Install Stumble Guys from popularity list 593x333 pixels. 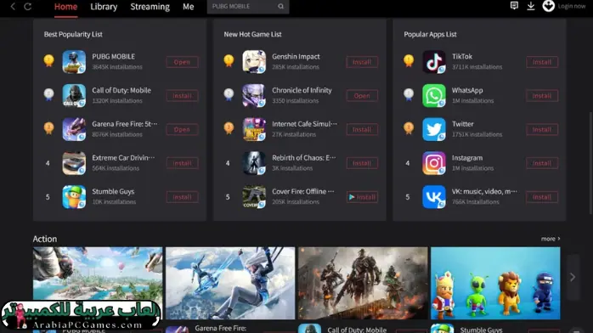(182, 197)
